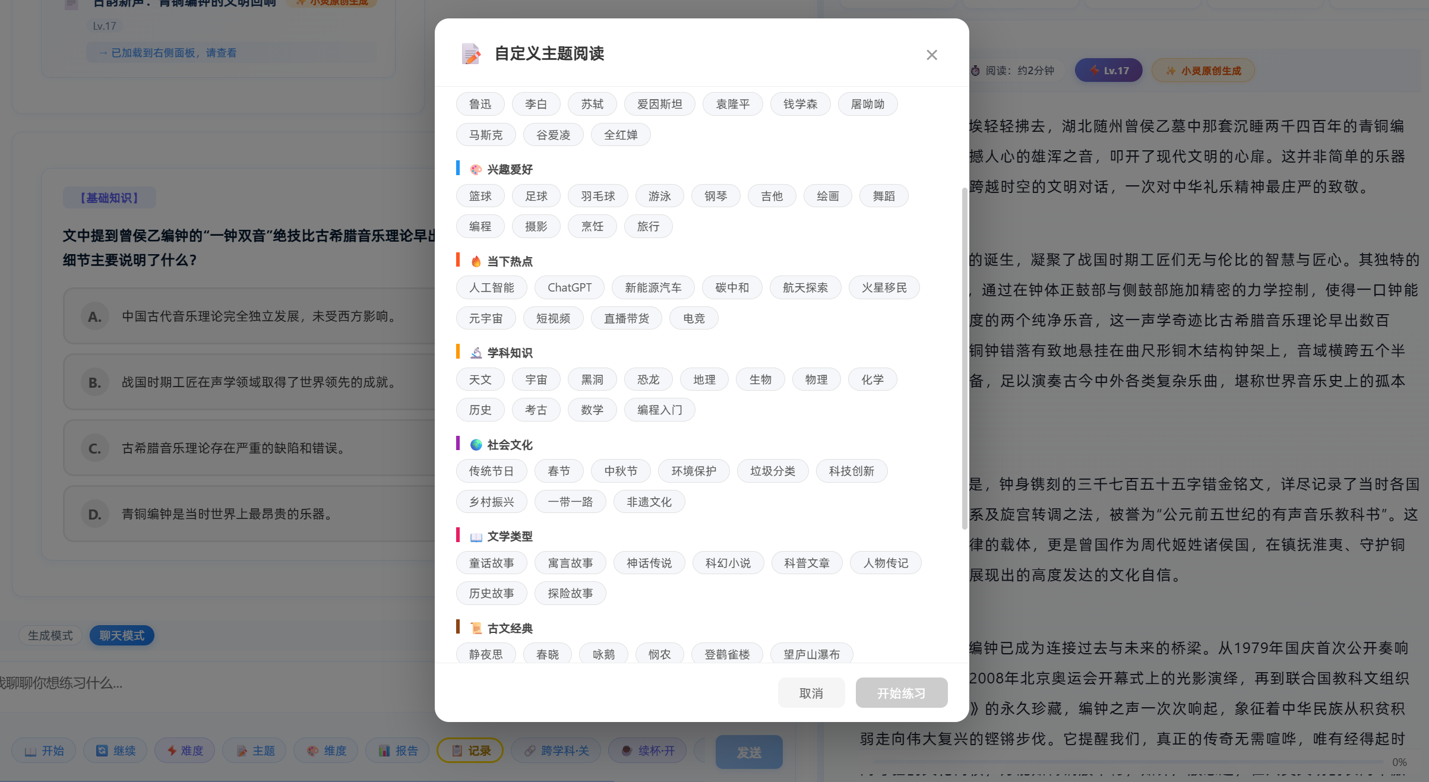Select the 童话故事 genre chip
The height and width of the screenshot is (782, 1429).
click(491, 563)
